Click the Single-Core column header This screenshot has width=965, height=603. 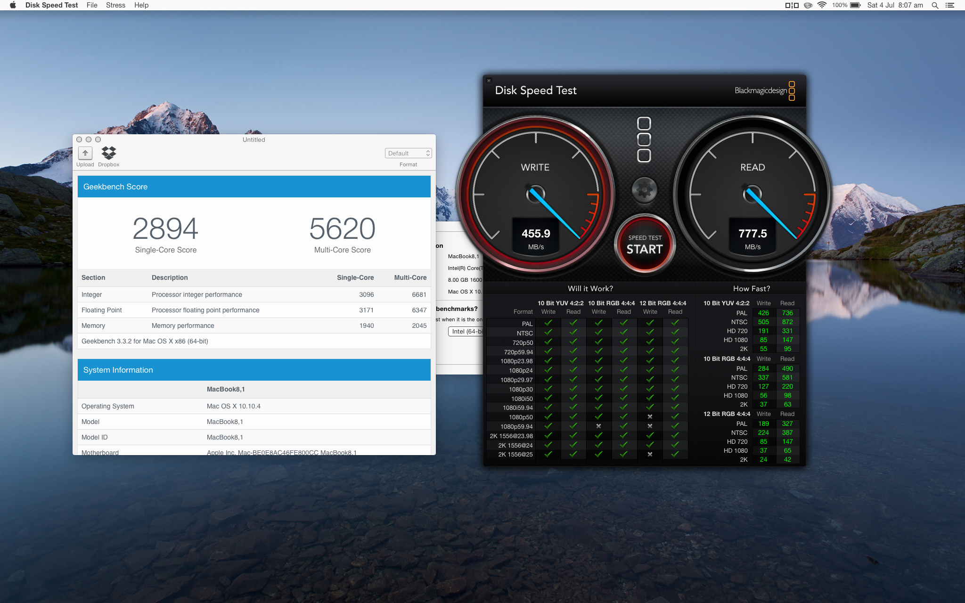pyautogui.click(x=355, y=277)
